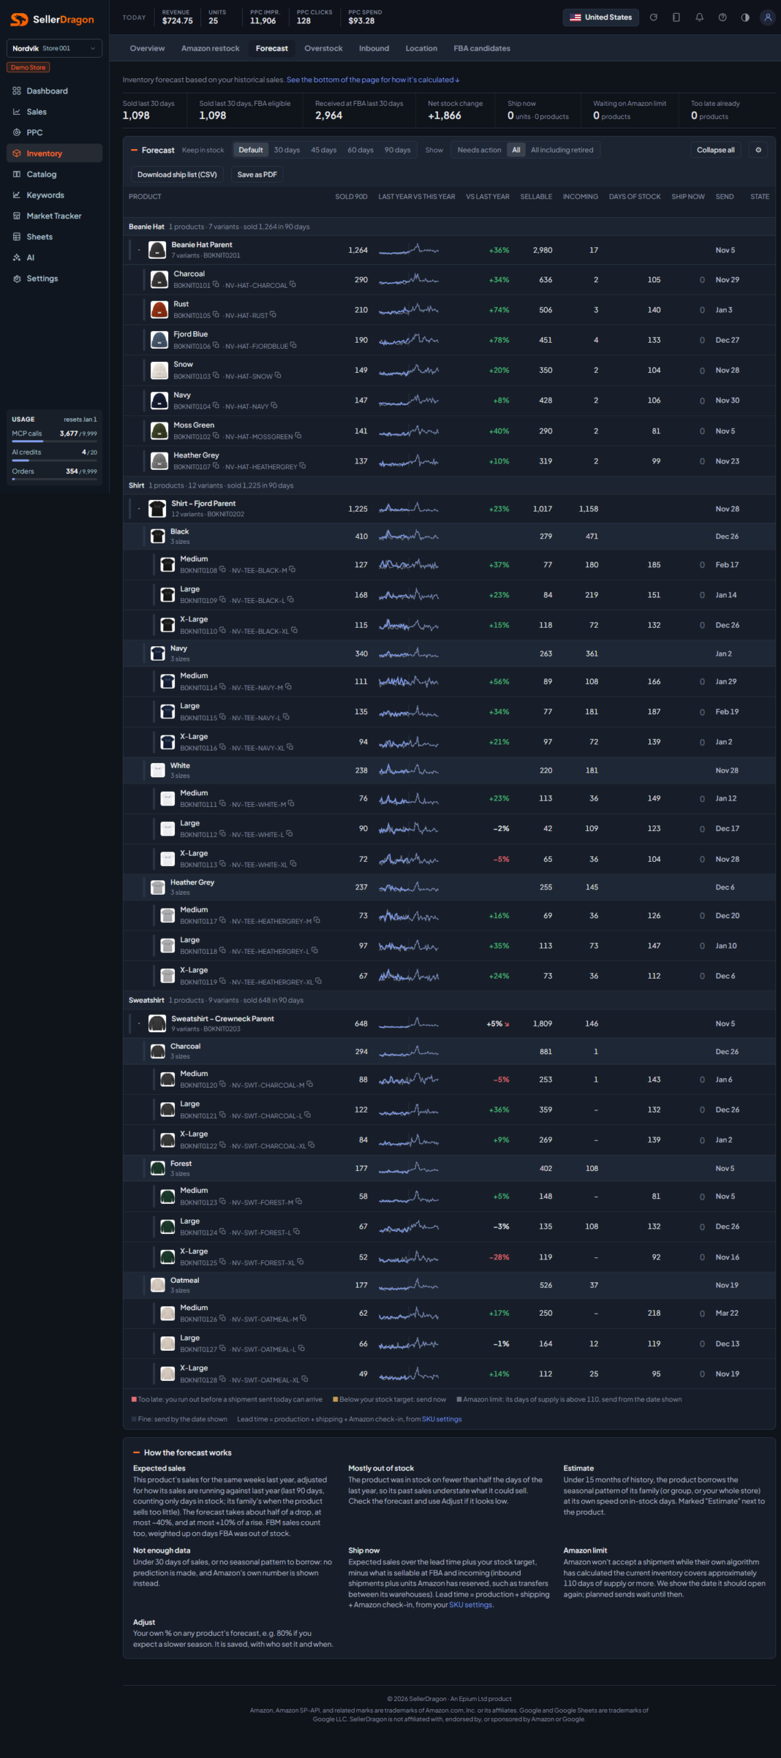
Task: Copy SKU NV-HAT-SNOW with its copy icon
Action: [278, 376]
